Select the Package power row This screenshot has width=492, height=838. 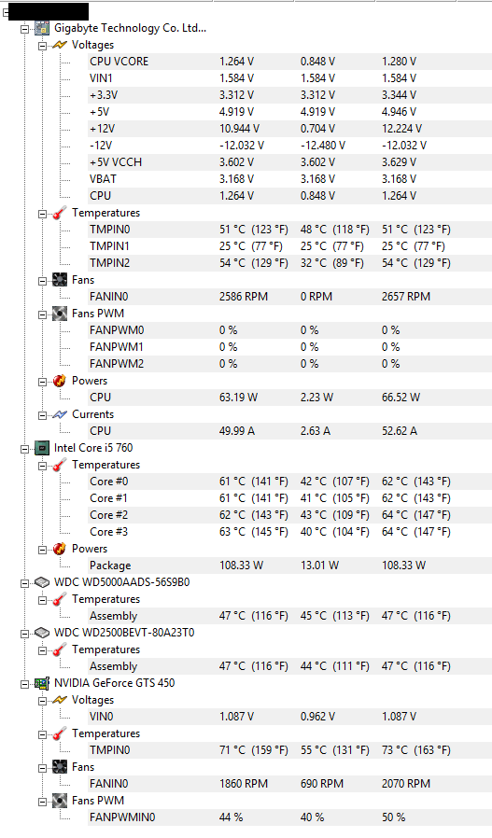pos(289,566)
